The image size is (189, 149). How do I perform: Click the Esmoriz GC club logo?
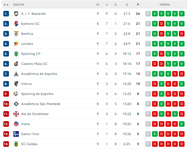[x=16, y=24]
